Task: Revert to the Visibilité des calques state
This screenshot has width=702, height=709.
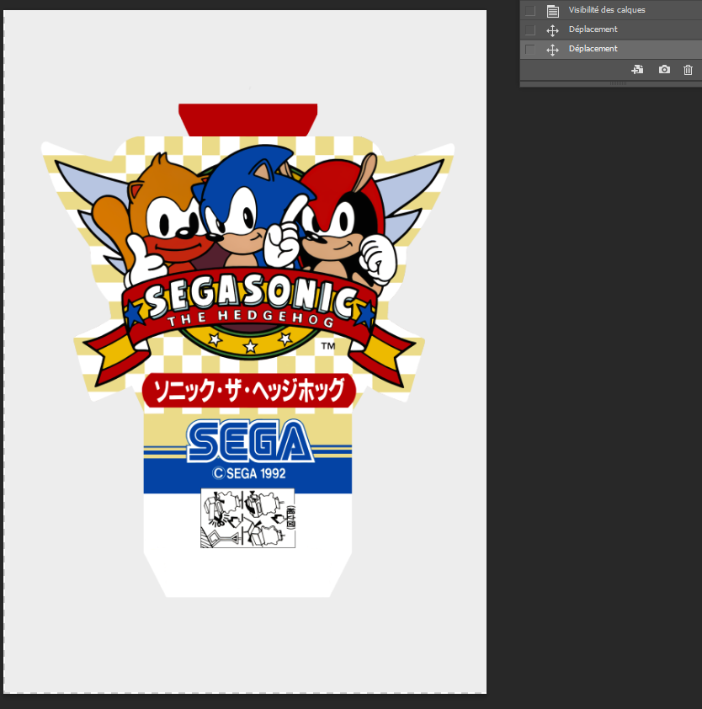Action: coord(611,10)
